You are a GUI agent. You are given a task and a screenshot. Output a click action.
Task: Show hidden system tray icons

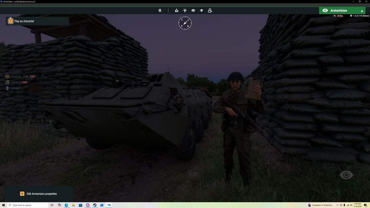tap(337, 205)
